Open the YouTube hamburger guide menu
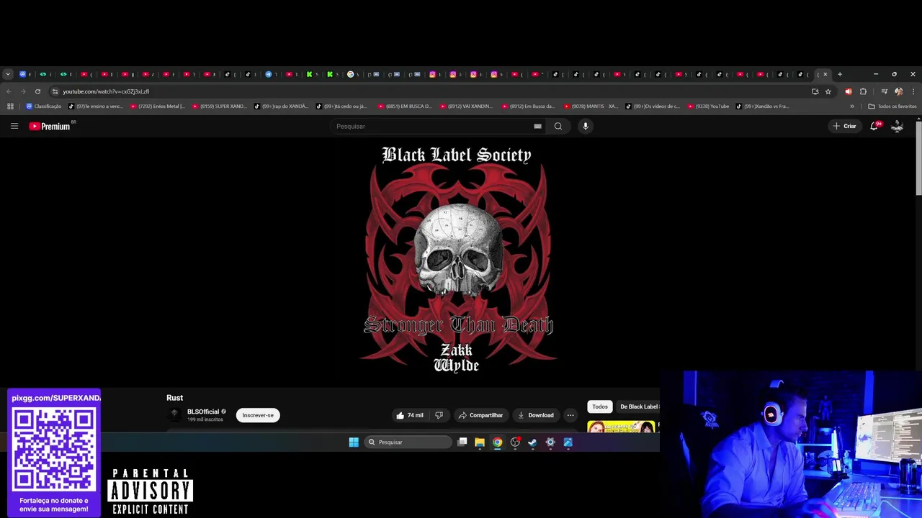This screenshot has width=922, height=518. 14,126
